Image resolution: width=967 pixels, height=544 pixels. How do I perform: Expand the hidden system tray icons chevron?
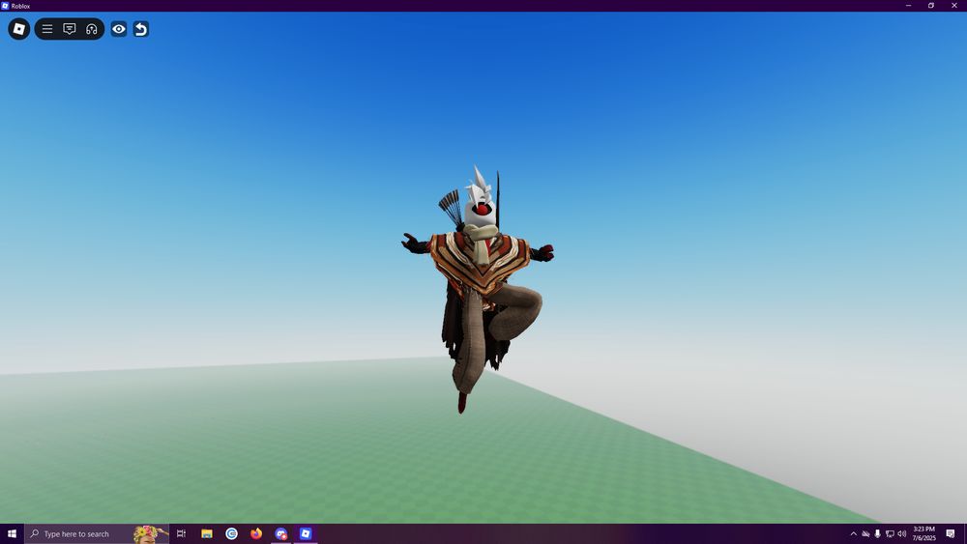coord(854,533)
